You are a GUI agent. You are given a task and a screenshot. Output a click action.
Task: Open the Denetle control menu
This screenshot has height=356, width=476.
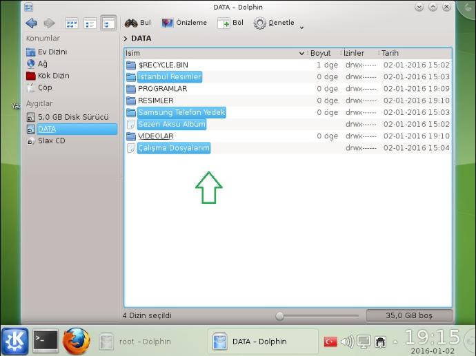pos(274,23)
